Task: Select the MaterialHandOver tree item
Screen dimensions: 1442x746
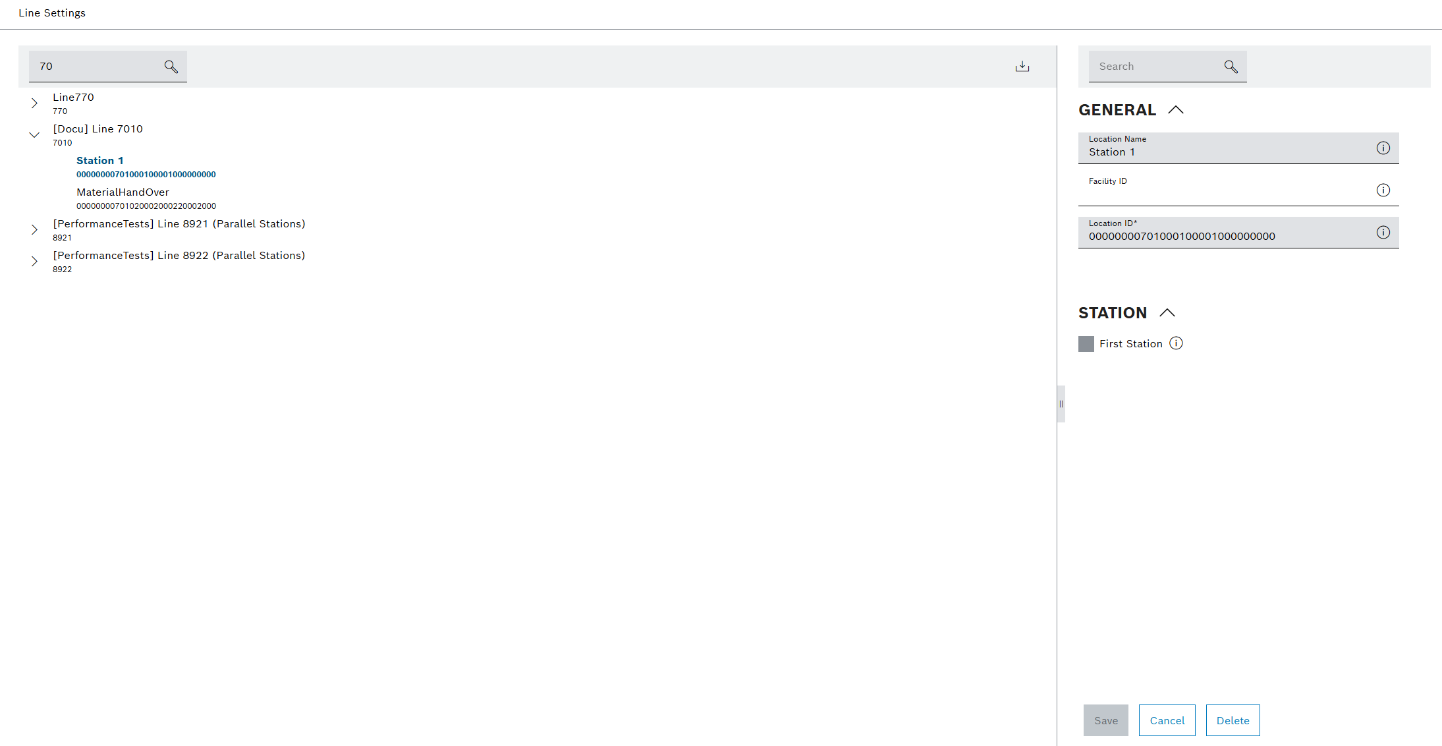Action: [123, 192]
